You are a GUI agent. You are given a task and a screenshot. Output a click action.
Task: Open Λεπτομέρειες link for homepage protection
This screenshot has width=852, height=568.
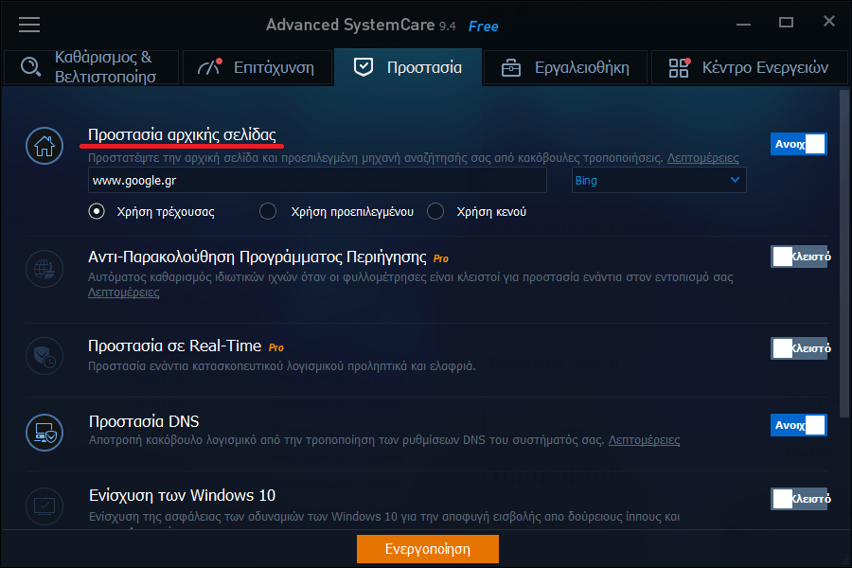click(x=702, y=158)
